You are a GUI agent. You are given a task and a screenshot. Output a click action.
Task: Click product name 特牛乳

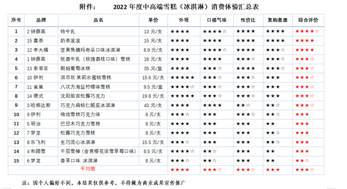point(68,31)
